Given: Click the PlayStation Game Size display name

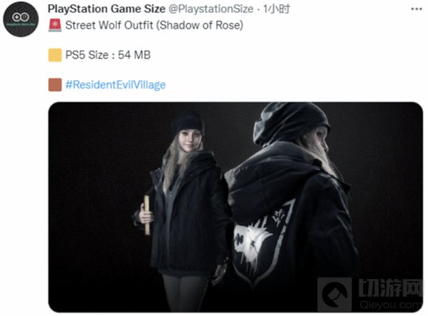Looking at the screenshot, I should click(106, 9).
